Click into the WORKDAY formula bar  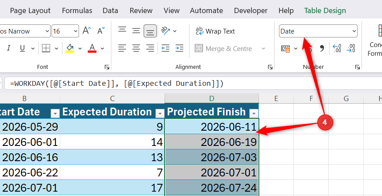193,84
